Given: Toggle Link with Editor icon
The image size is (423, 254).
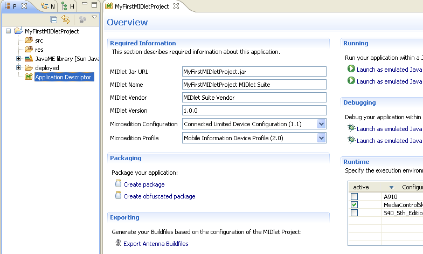Looking at the screenshot, I should pyautogui.click(x=66, y=19).
